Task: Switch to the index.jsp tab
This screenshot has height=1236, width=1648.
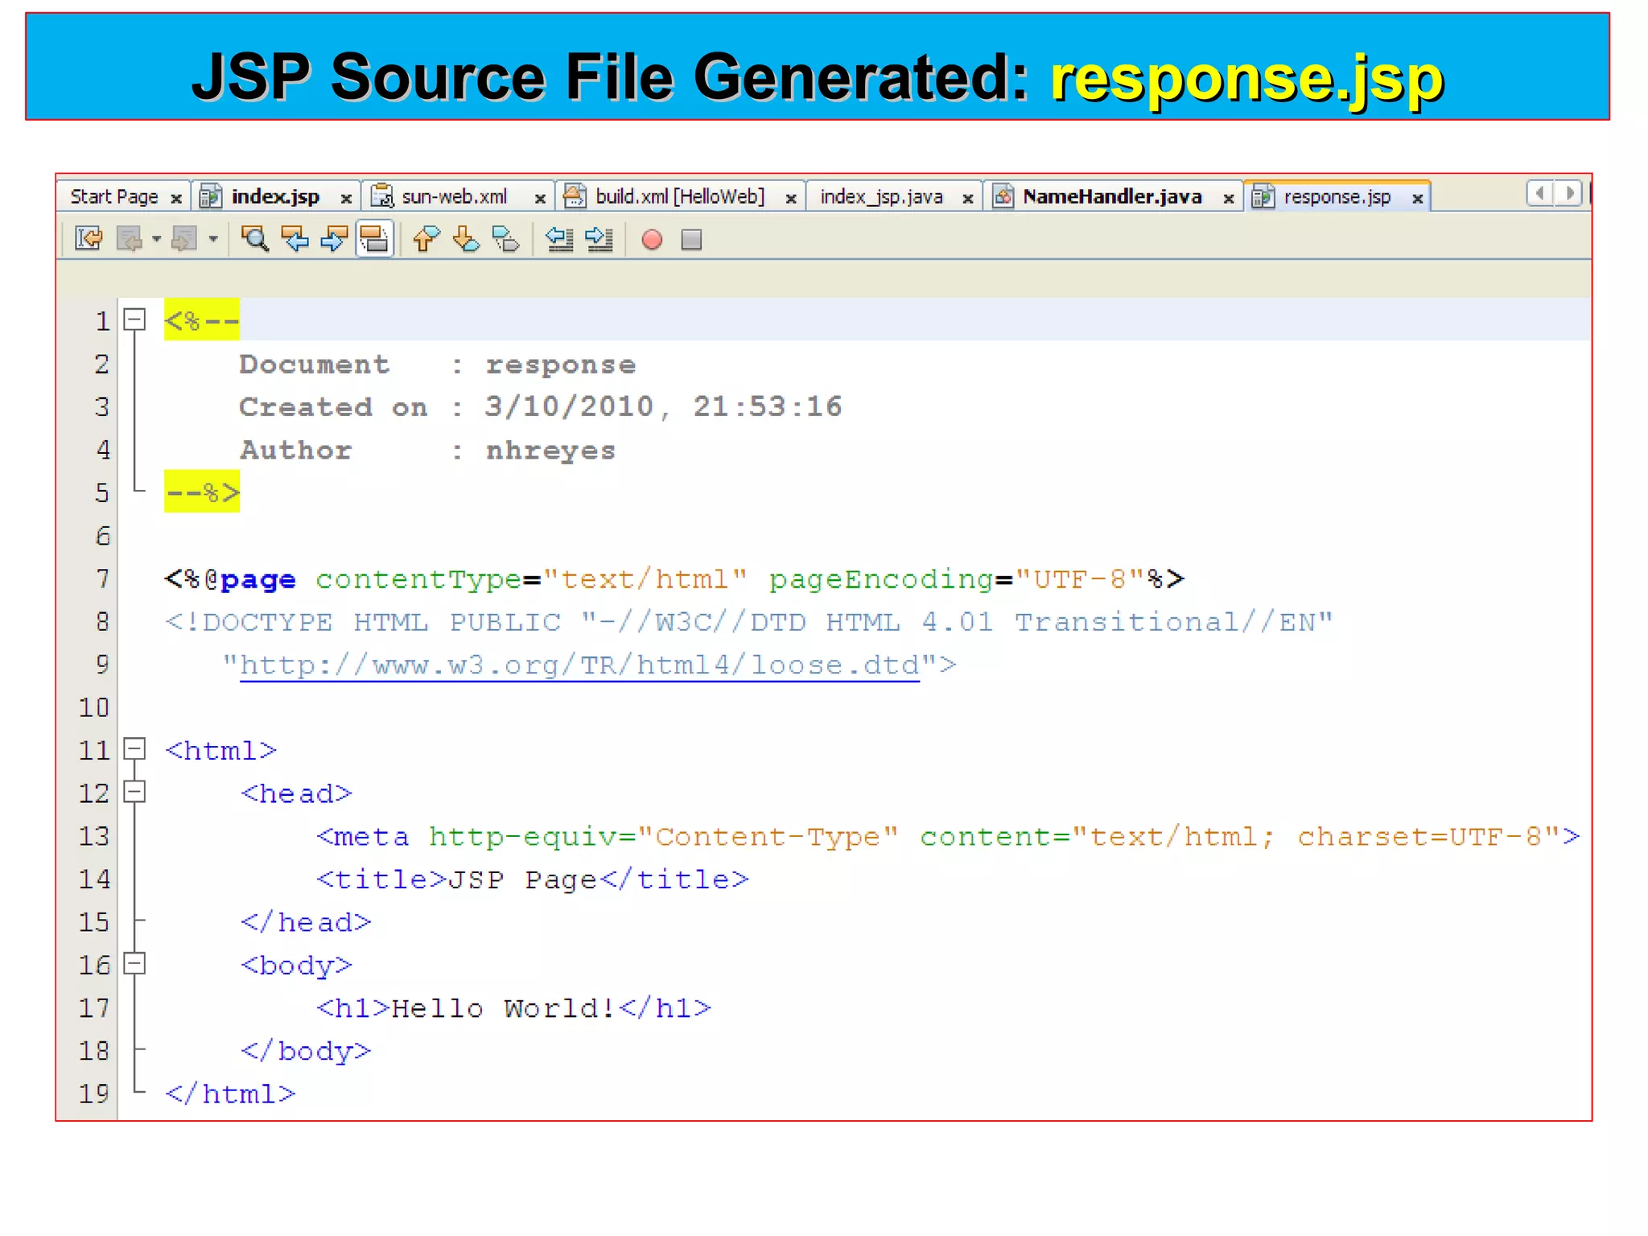Action: pyautogui.click(x=275, y=196)
